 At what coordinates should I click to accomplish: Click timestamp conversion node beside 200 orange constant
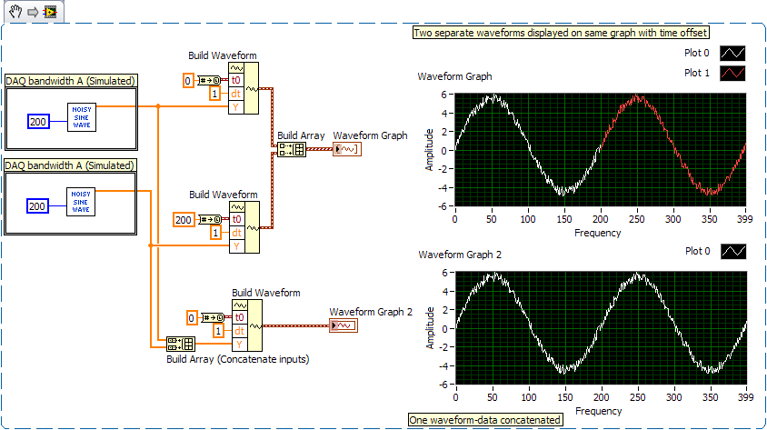[211, 220]
